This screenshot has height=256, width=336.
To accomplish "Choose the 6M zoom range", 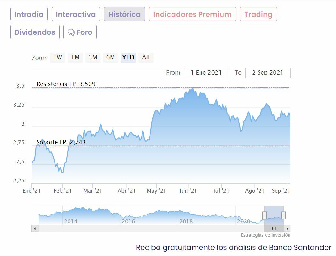I will [x=111, y=57].
